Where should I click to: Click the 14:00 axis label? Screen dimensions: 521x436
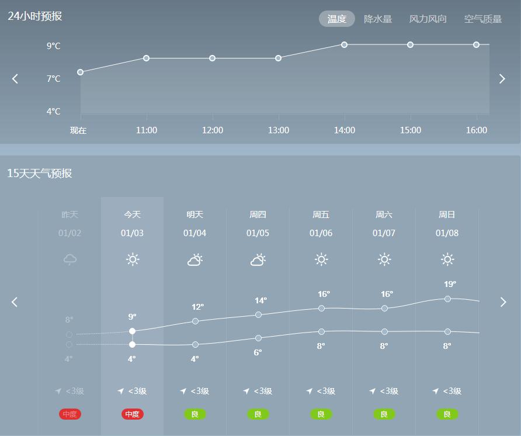coord(345,130)
